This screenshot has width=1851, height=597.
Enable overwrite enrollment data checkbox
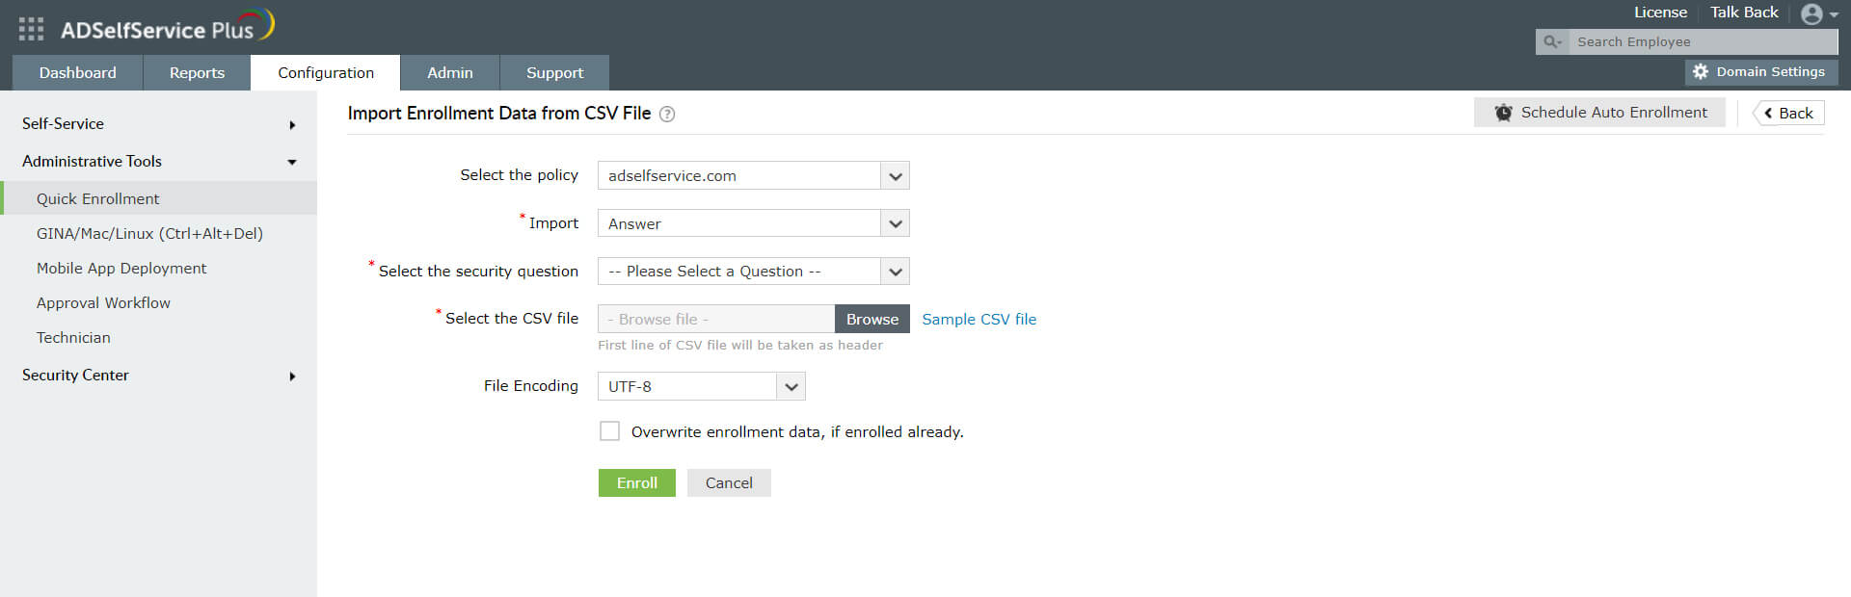(x=609, y=431)
